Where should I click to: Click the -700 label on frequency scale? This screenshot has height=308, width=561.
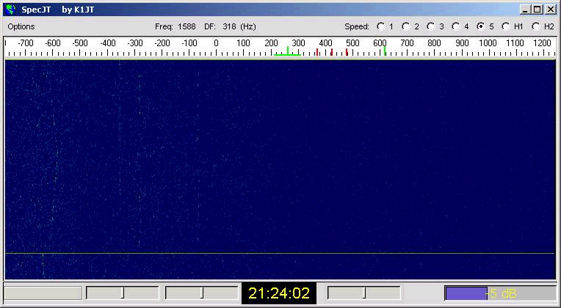coord(26,43)
